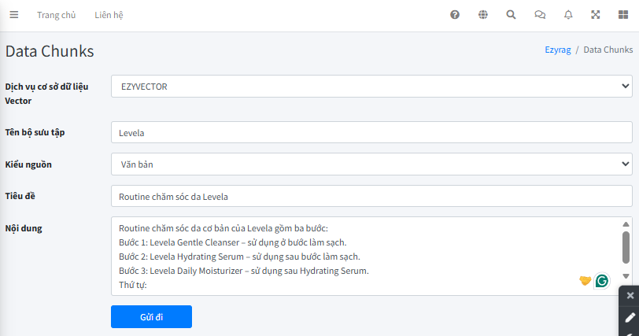Click the 'Thứ tự:' line in the content
The height and width of the screenshot is (336, 639).
point(133,285)
